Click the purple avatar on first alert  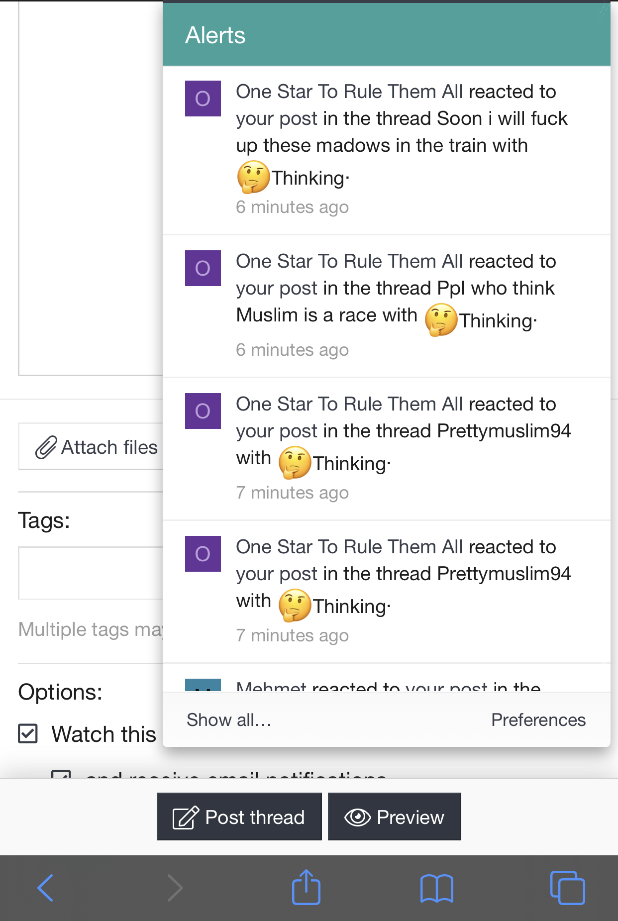[x=203, y=99]
